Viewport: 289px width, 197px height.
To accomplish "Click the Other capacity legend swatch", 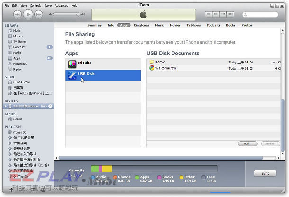I will tap(181, 177).
